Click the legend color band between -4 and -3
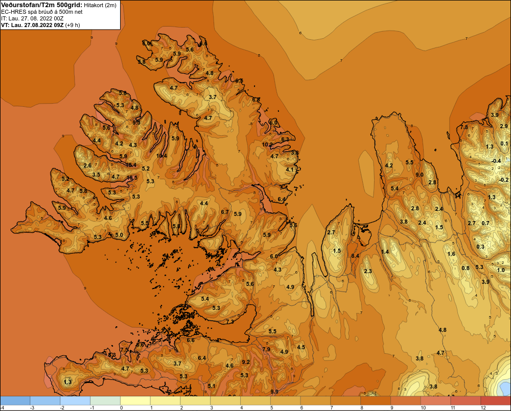The height and width of the screenshot is (411, 511). coord(15,401)
